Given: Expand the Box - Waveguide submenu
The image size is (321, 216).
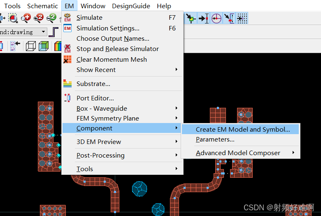Looking at the screenshot, I should coord(122,108).
